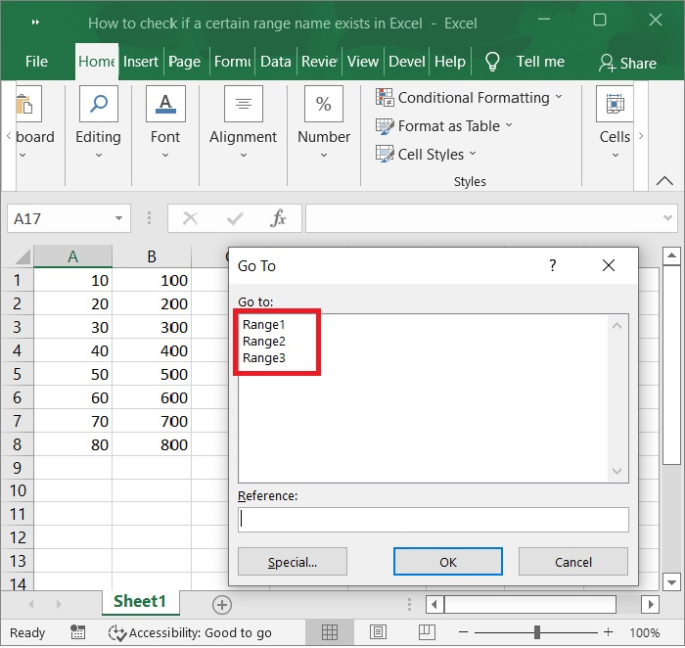This screenshot has width=685, height=648.
Task: Add a new sheet with plus icon
Action: (x=222, y=604)
